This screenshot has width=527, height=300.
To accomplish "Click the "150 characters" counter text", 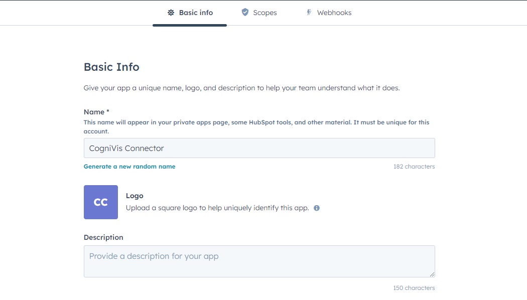I will [x=414, y=288].
